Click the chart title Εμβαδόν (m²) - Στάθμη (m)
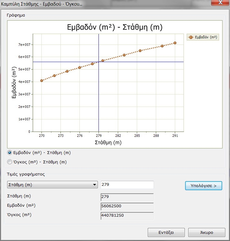This screenshot has width=230, height=241. tap(115, 27)
